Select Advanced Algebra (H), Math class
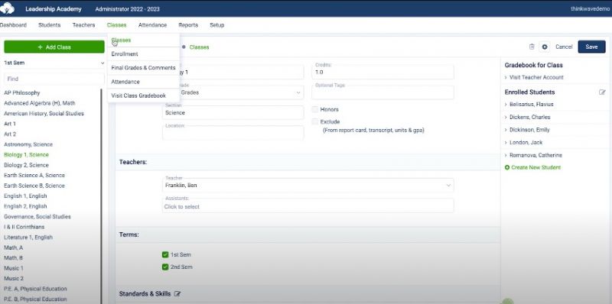The height and width of the screenshot is (304, 612). pyautogui.click(x=40, y=103)
